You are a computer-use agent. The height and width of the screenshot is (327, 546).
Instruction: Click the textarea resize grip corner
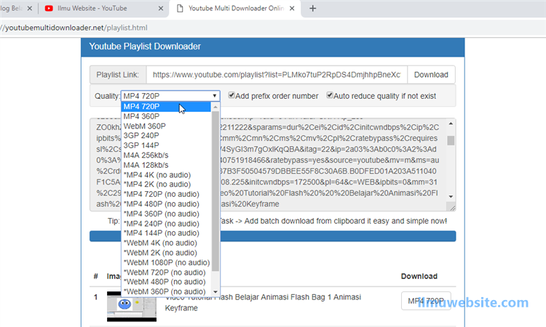[452, 207]
